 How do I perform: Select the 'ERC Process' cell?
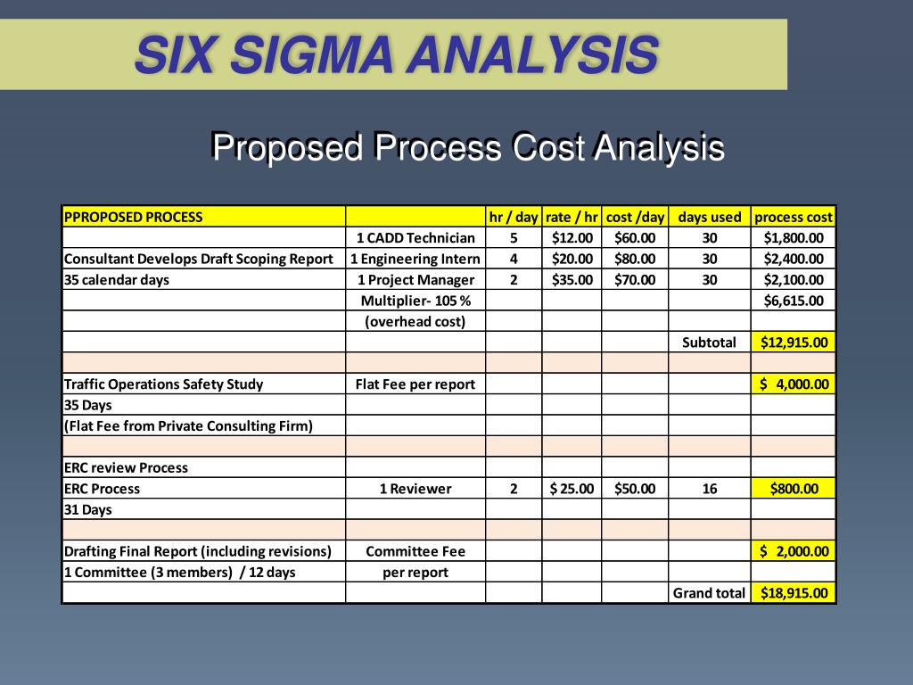click(x=204, y=489)
